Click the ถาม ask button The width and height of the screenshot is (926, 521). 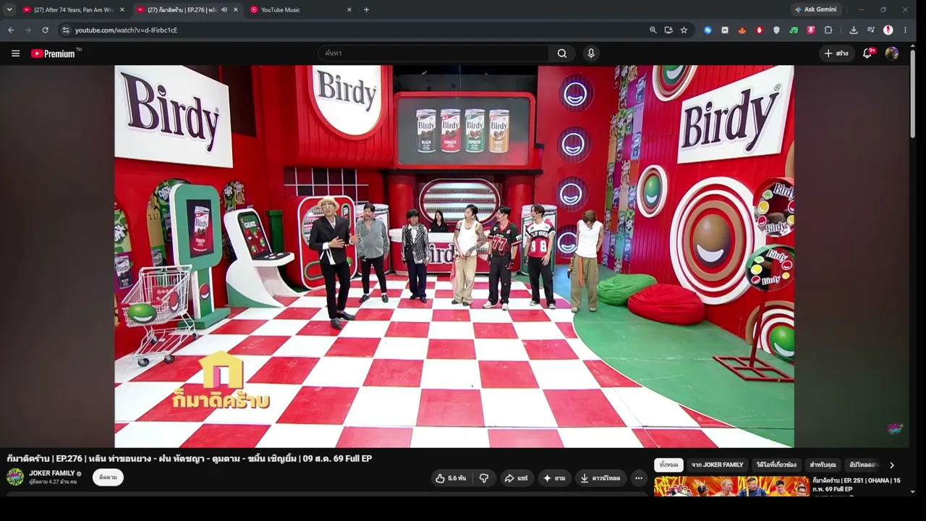pyautogui.click(x=554, y=478)
